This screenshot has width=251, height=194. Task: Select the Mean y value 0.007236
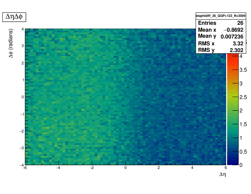[232, 37]
